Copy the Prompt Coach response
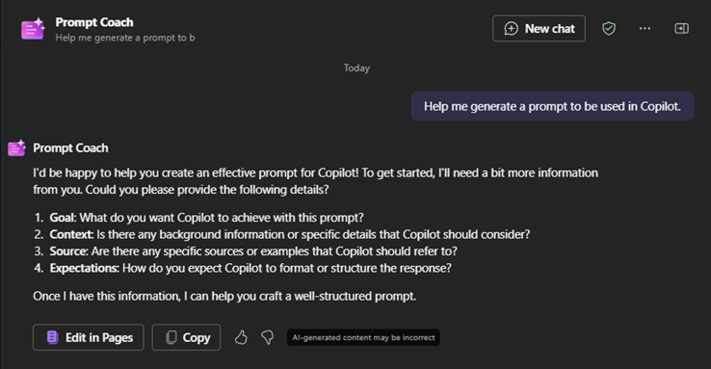 (x=186, y=337)
